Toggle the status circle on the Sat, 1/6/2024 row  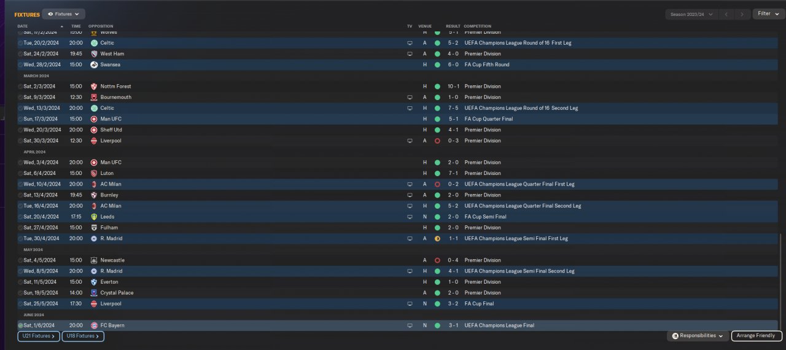[20, 325]
